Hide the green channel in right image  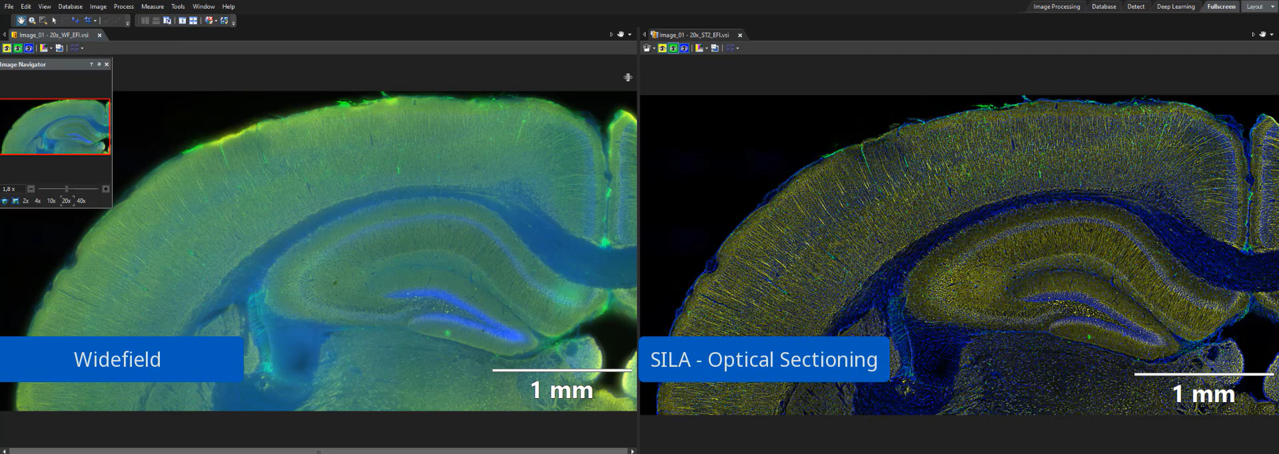pyautogui.click(x=673, y=48)
